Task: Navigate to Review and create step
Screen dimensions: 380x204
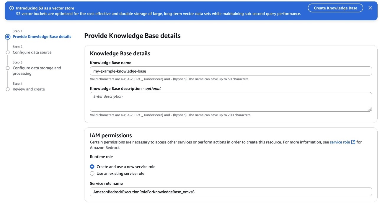Action: pos(29,89)
